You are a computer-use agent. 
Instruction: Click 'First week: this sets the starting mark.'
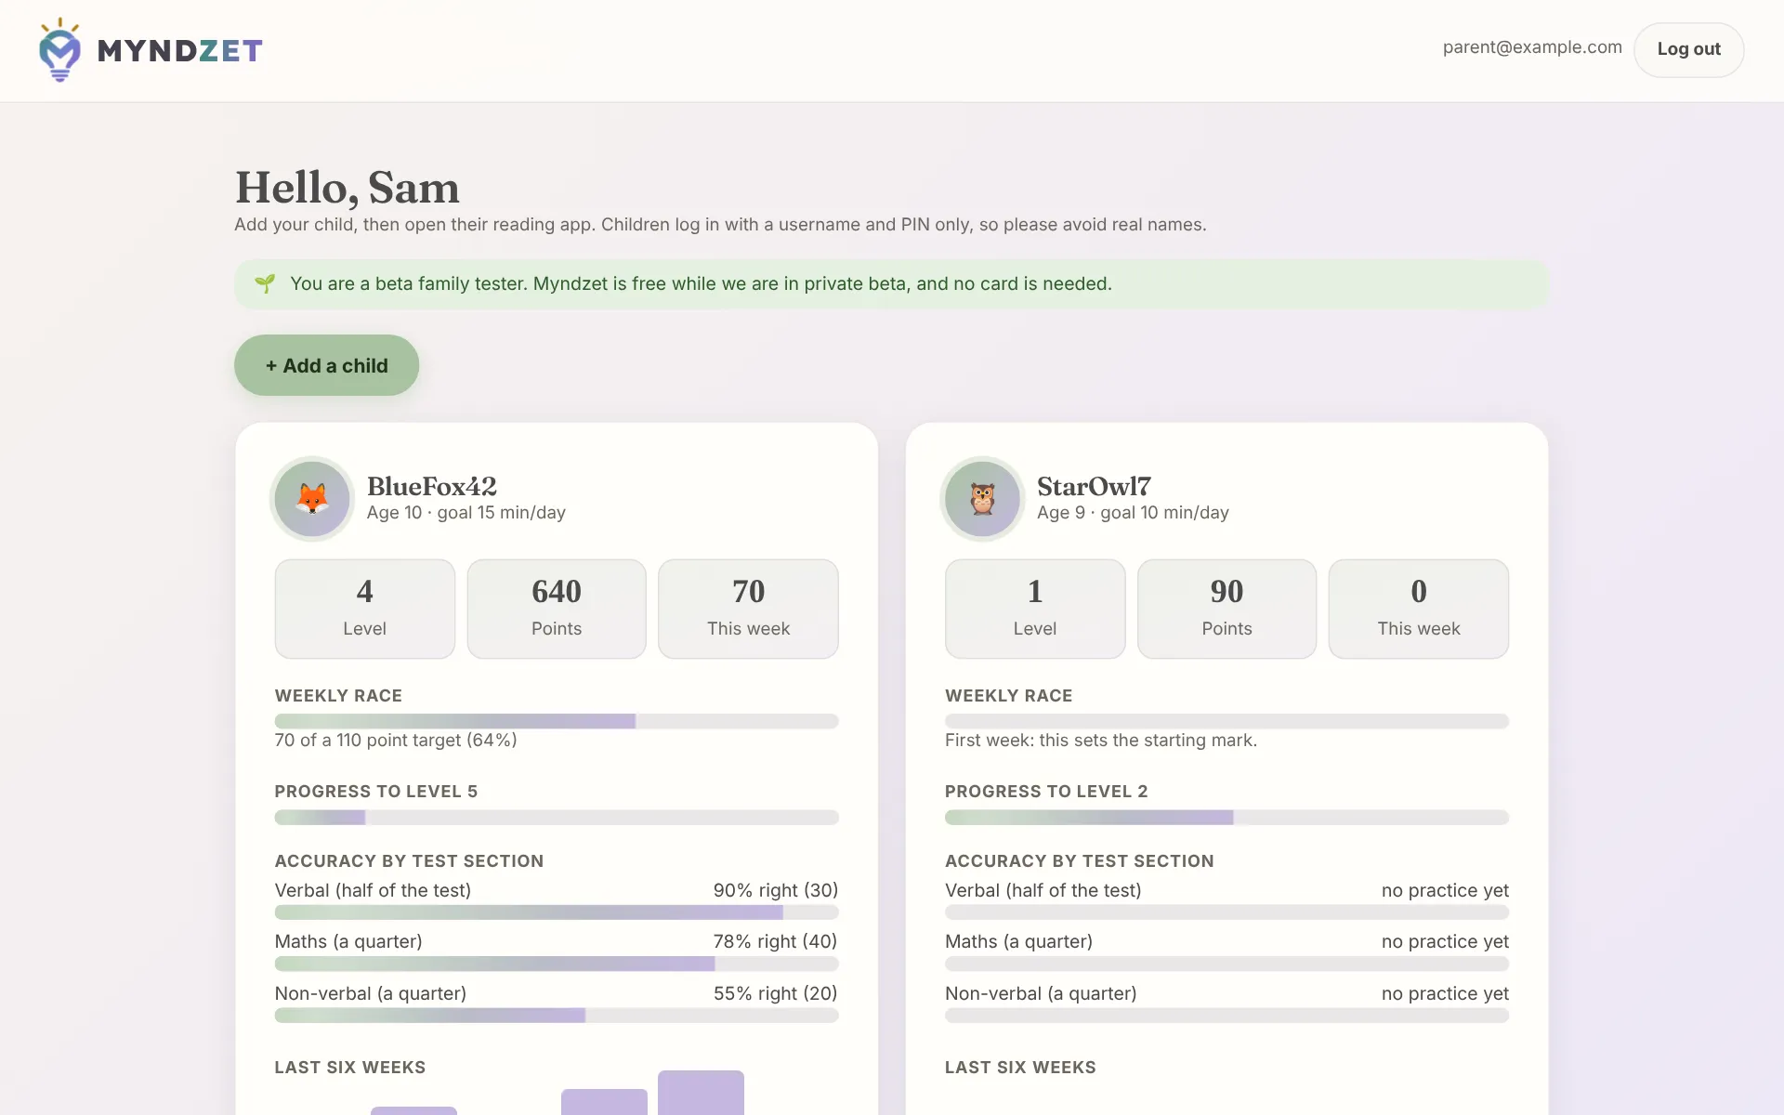(x=1101, y=741)
